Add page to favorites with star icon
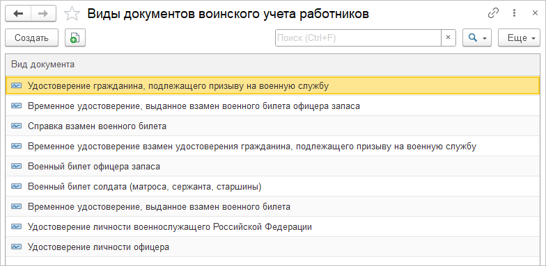 pos(72,14)
